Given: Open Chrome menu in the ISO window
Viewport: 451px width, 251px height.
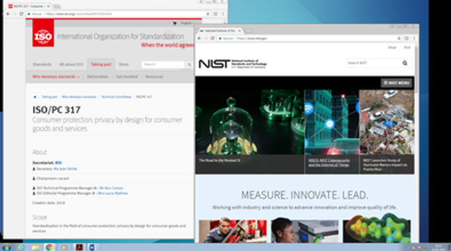Looking at the screenshot, I should 222,14.
